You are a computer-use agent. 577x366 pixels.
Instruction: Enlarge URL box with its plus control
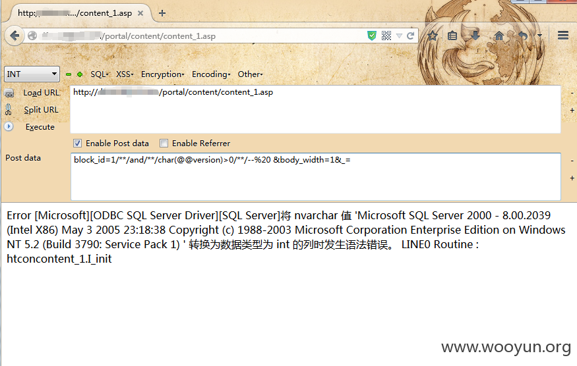point(572,110)
